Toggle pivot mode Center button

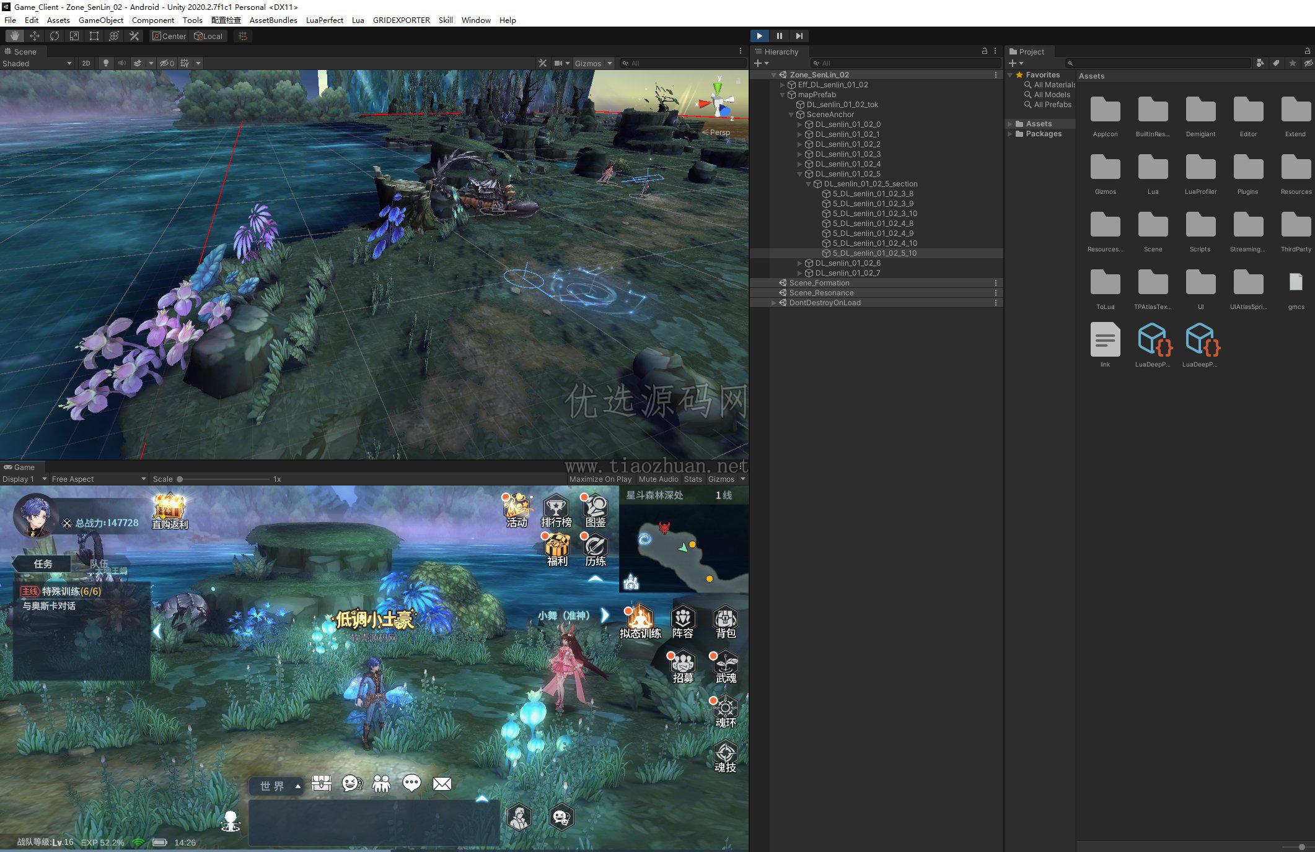click(169, 36)
